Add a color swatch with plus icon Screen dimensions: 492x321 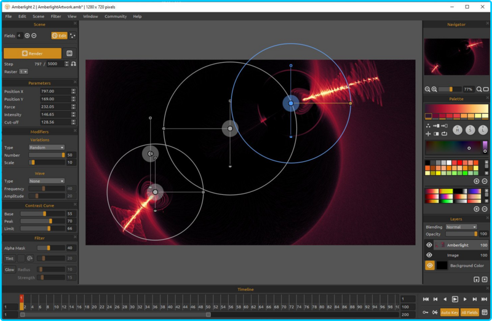[x=477, y=181]
